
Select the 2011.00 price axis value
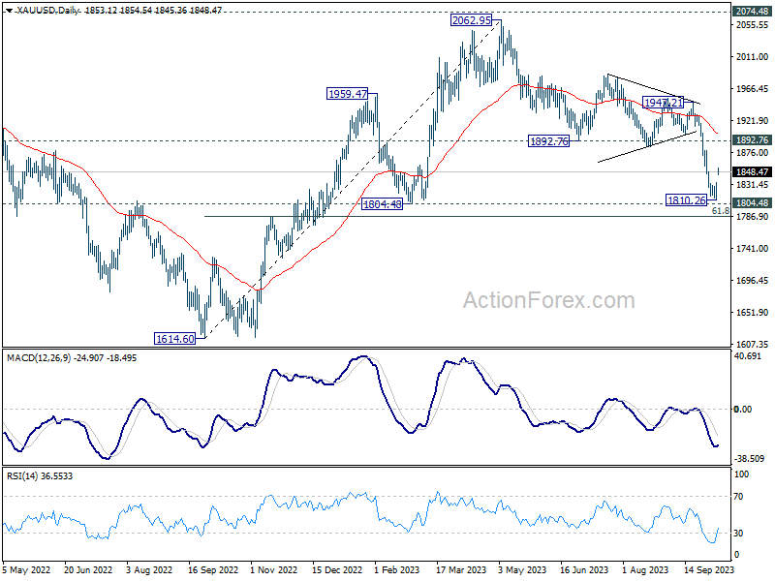(752, 57)
